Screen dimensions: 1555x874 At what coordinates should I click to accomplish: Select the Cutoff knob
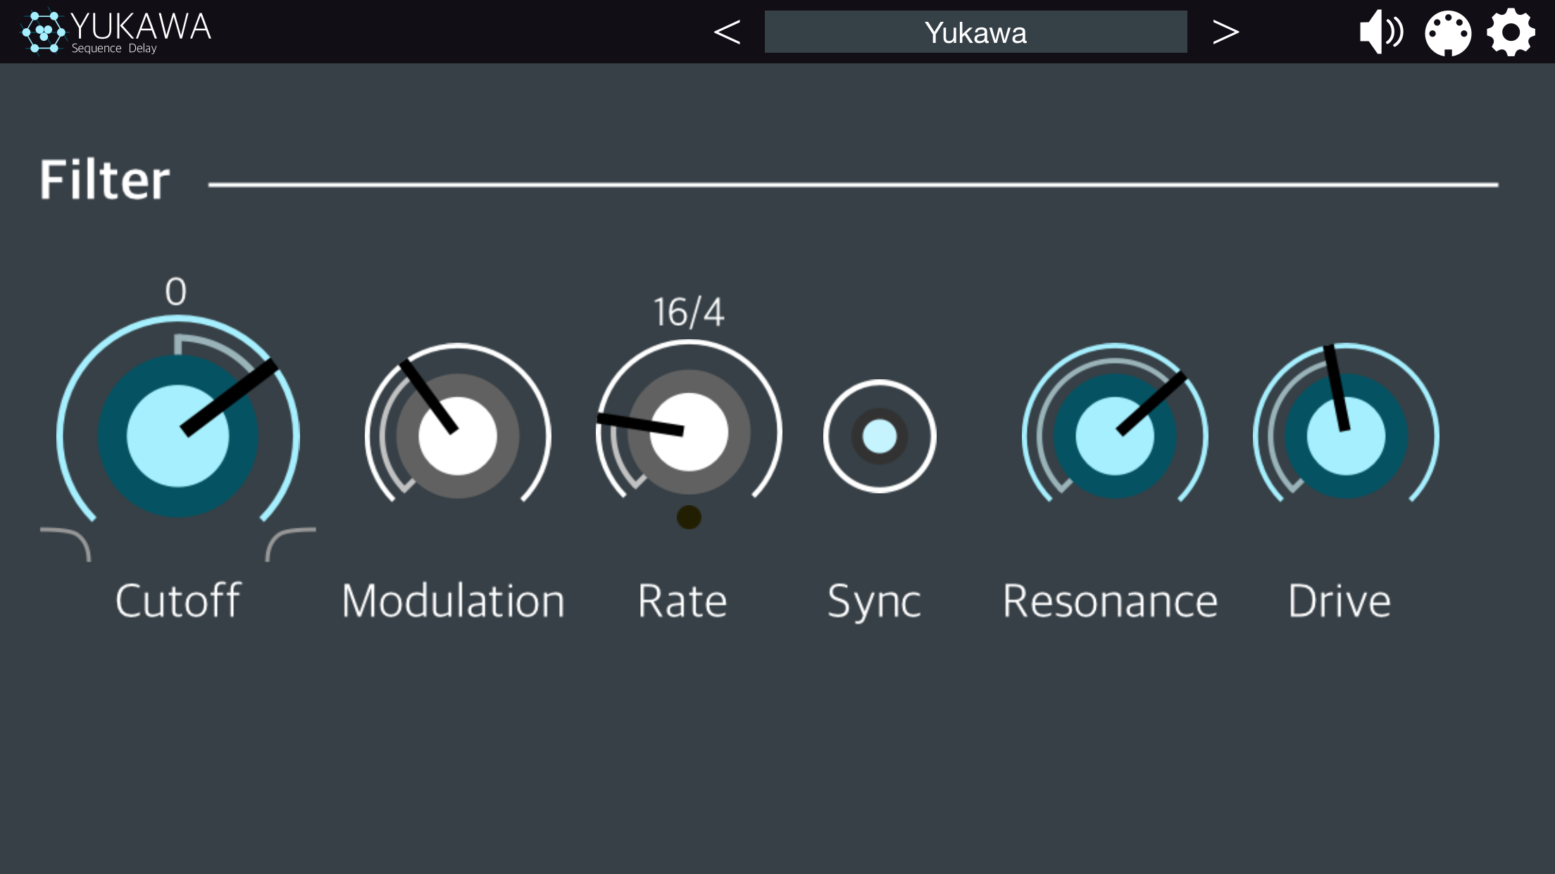click(178, 435)
